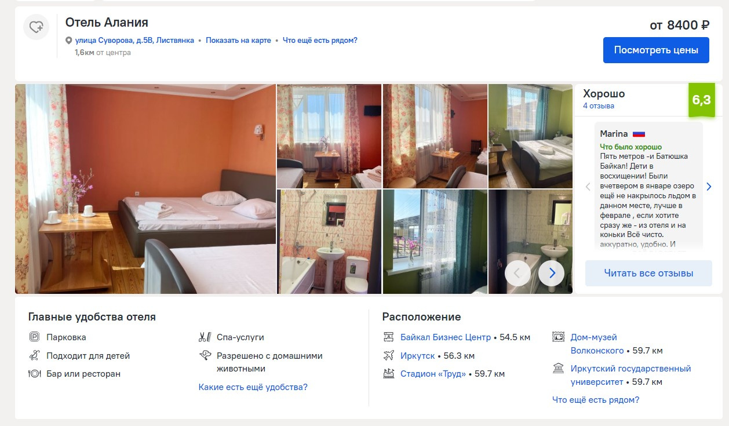Click the airplane icon next to Иркутск
This screenshot has height=426, width=729.
pyautogui.click(x=389, y=355)
